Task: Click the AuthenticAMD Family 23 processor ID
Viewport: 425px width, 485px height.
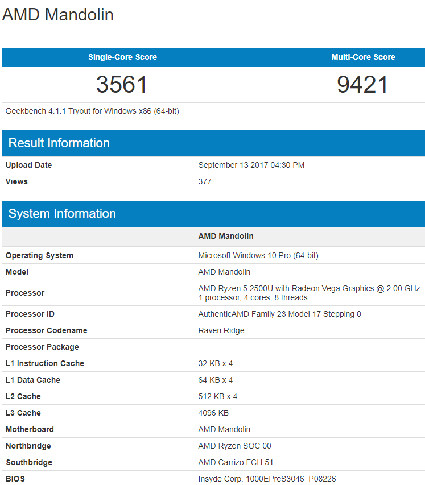Action: (x=279, y=314)
